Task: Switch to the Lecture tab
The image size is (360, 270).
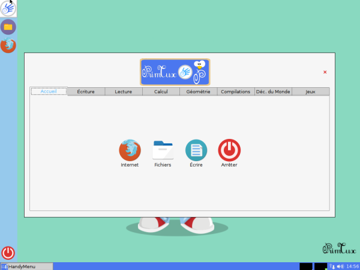Action: 124,91
